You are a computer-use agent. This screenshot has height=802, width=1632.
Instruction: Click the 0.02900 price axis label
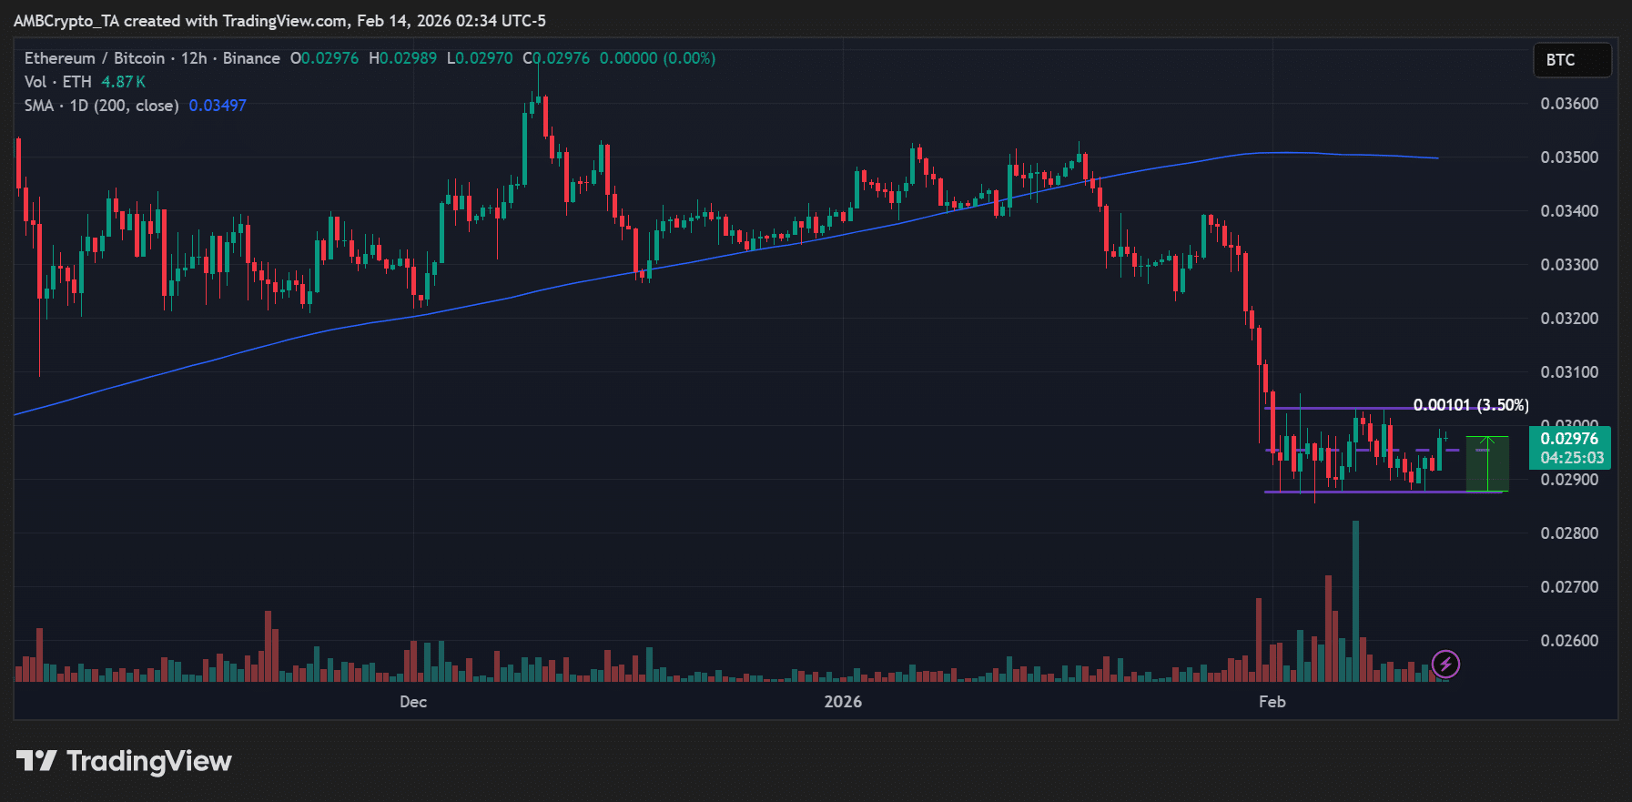pos(1569,480)
